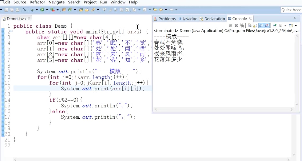The width and height of the screenshot is (302, 161).
Task: Switch to the Javadoc tab
Action: coord(188,19)
